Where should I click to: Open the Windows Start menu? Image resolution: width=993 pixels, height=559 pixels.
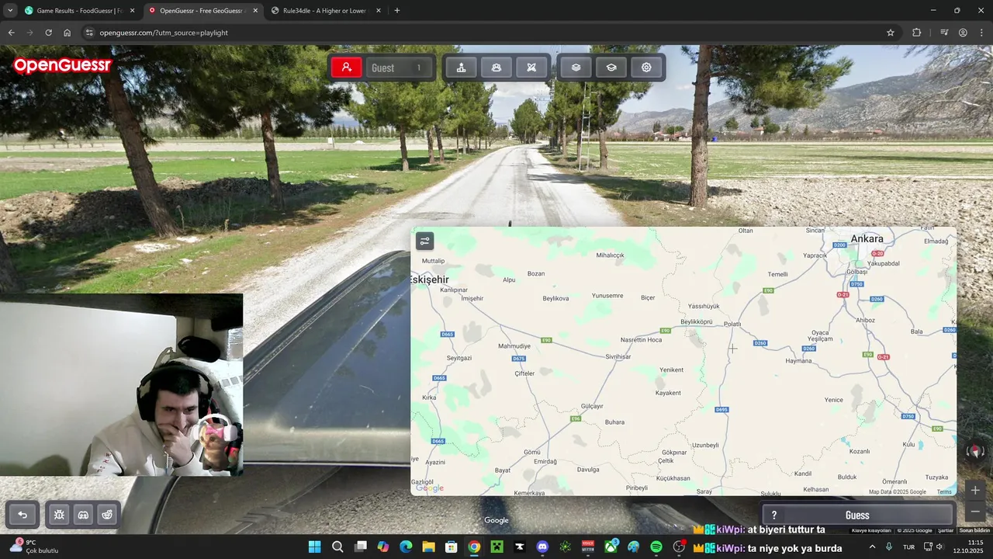click(314, 547)
